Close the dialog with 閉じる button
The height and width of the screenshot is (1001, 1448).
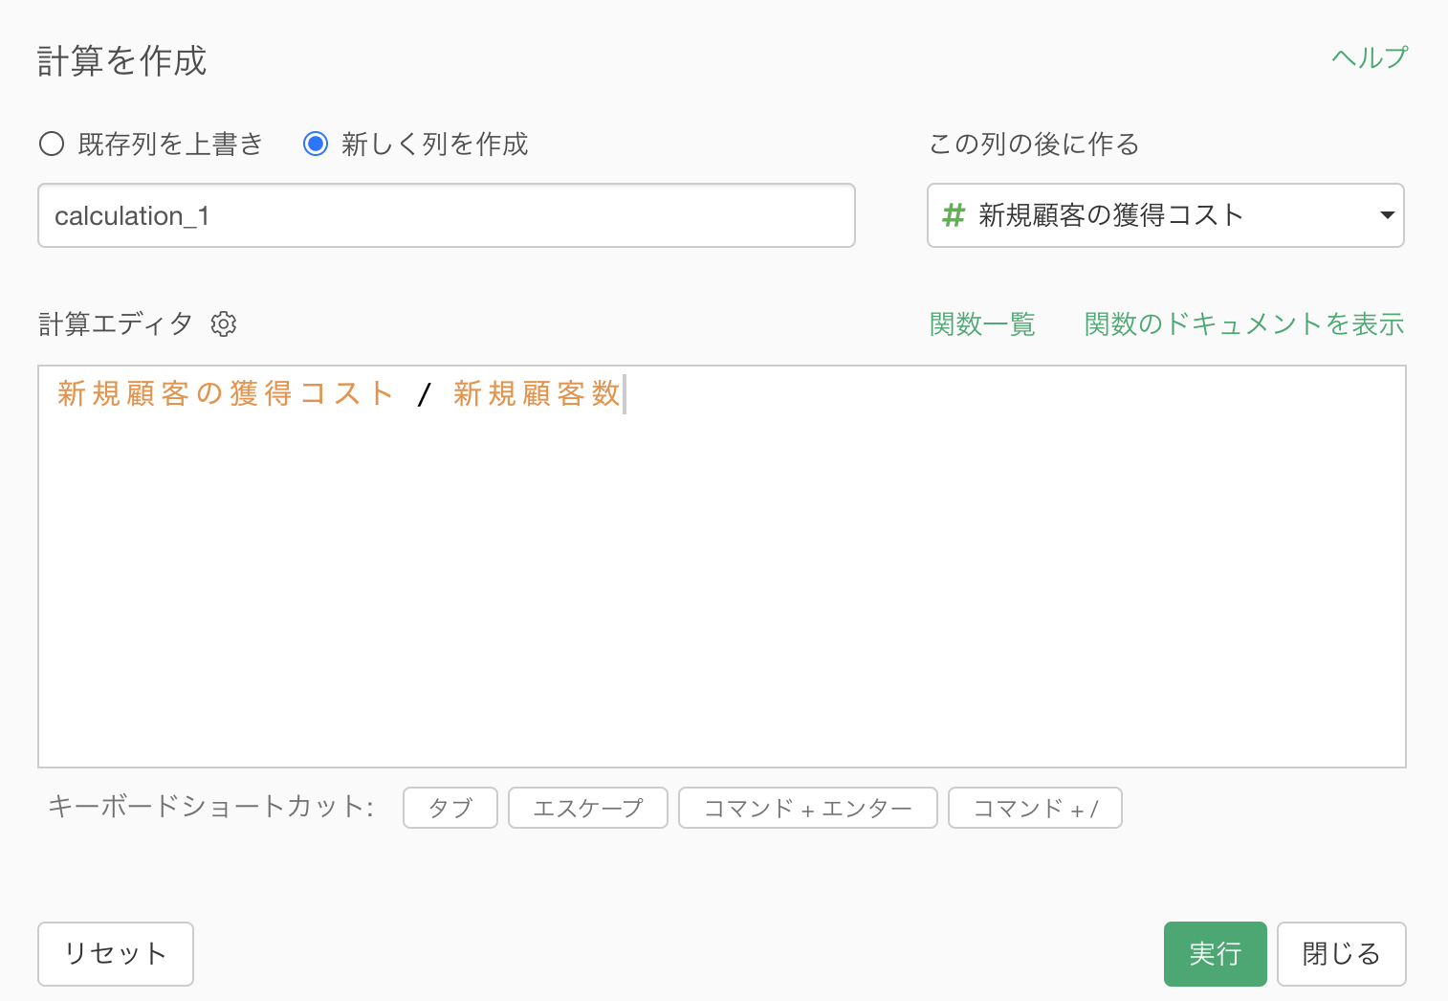pyautogui.click(x=1341, y=953)
